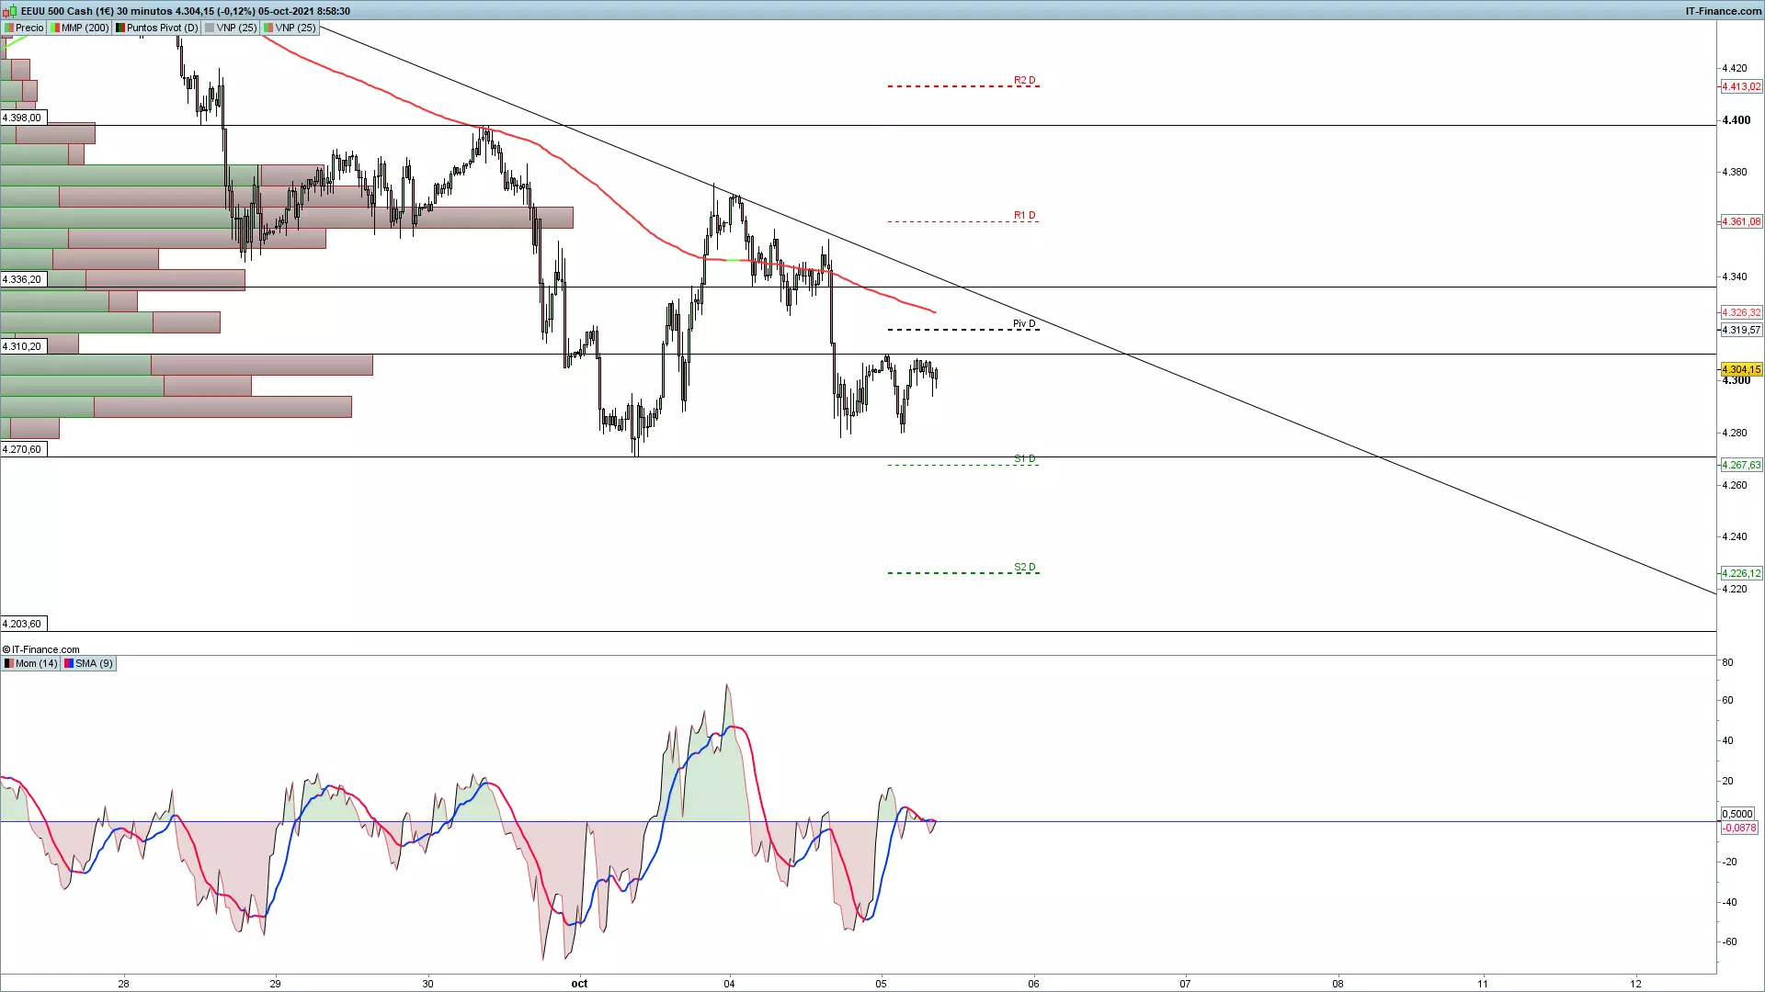Click the 4.361,08 price tag on axis
Viewport: 1765px width, 992px height.
(1741, 221)
